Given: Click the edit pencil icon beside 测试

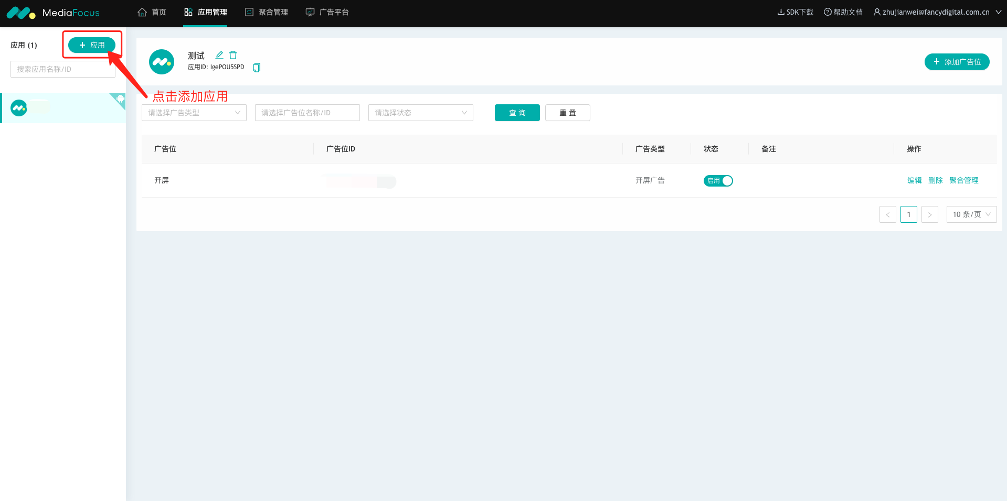Looking at the screenshot, I should [219, 55].
